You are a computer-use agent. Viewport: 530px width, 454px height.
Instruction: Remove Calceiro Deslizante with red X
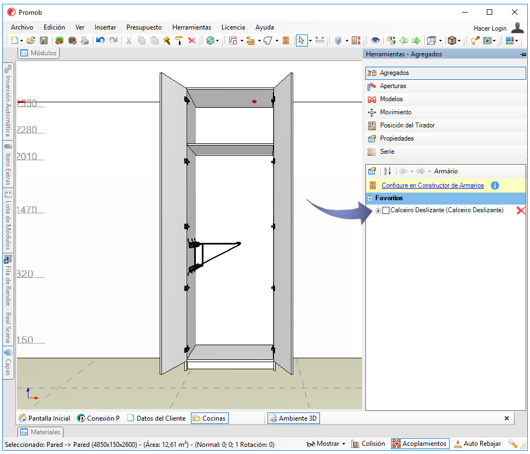click(x=521, y=211)
